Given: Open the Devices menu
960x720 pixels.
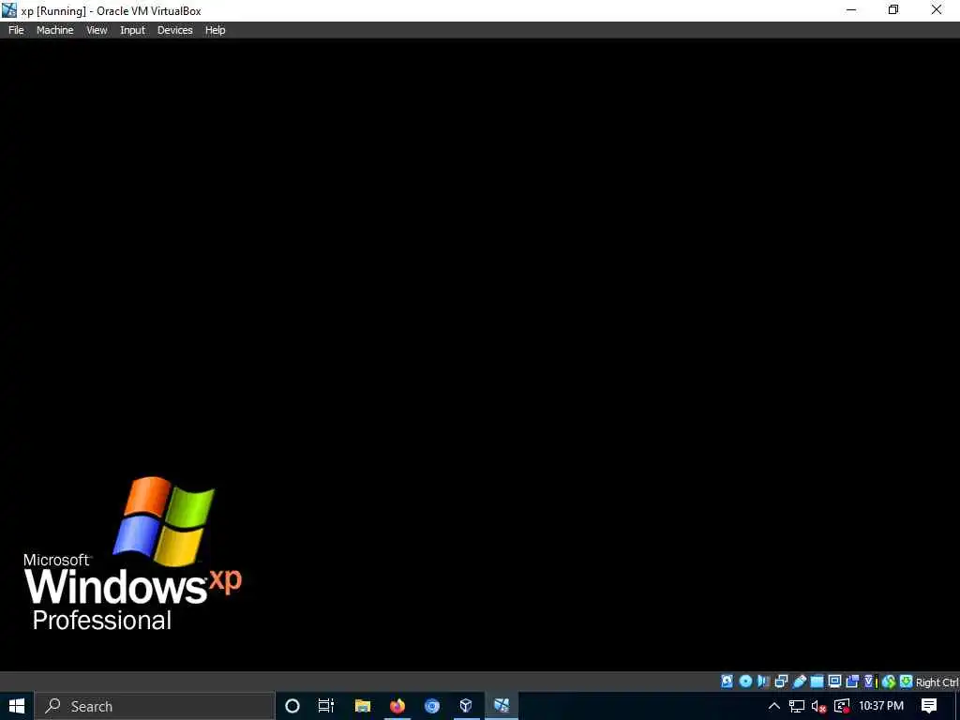Looking at the screenshot, I should 175,30.
